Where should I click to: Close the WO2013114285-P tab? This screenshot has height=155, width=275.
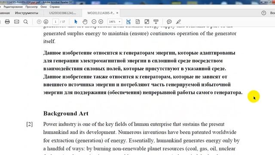click(117, 13)
